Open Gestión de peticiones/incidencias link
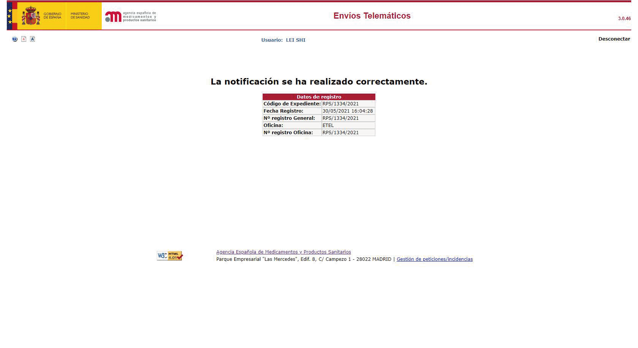Image resolution: width=638 pixels, height=348 pixels. pos(434,259)
